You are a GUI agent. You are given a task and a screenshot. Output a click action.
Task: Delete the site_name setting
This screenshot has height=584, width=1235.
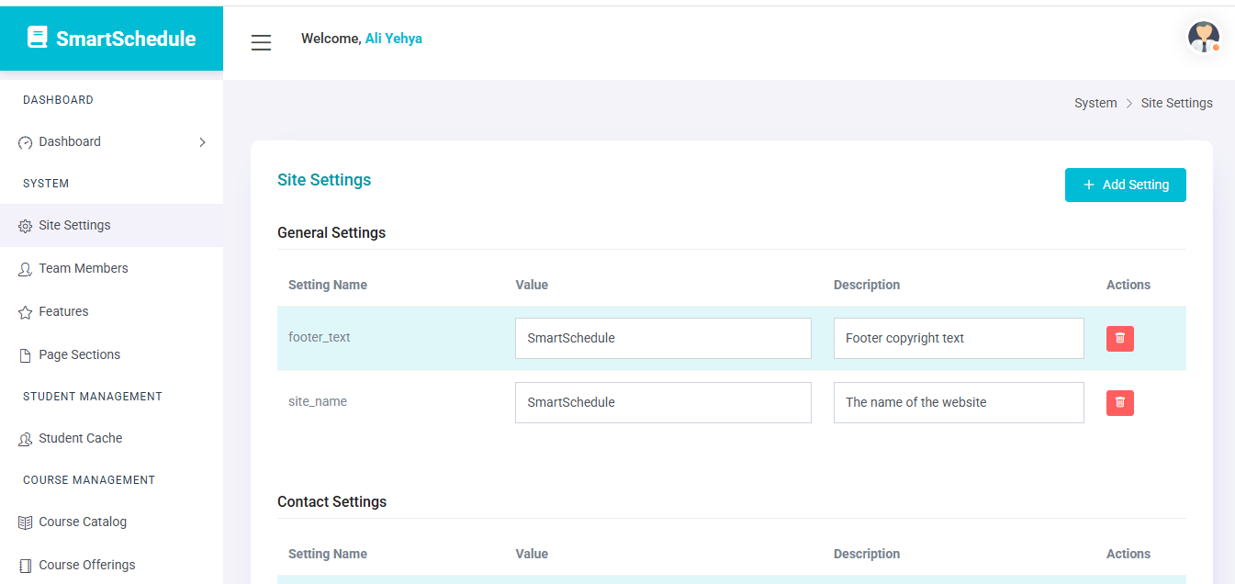coord(1119,403)
